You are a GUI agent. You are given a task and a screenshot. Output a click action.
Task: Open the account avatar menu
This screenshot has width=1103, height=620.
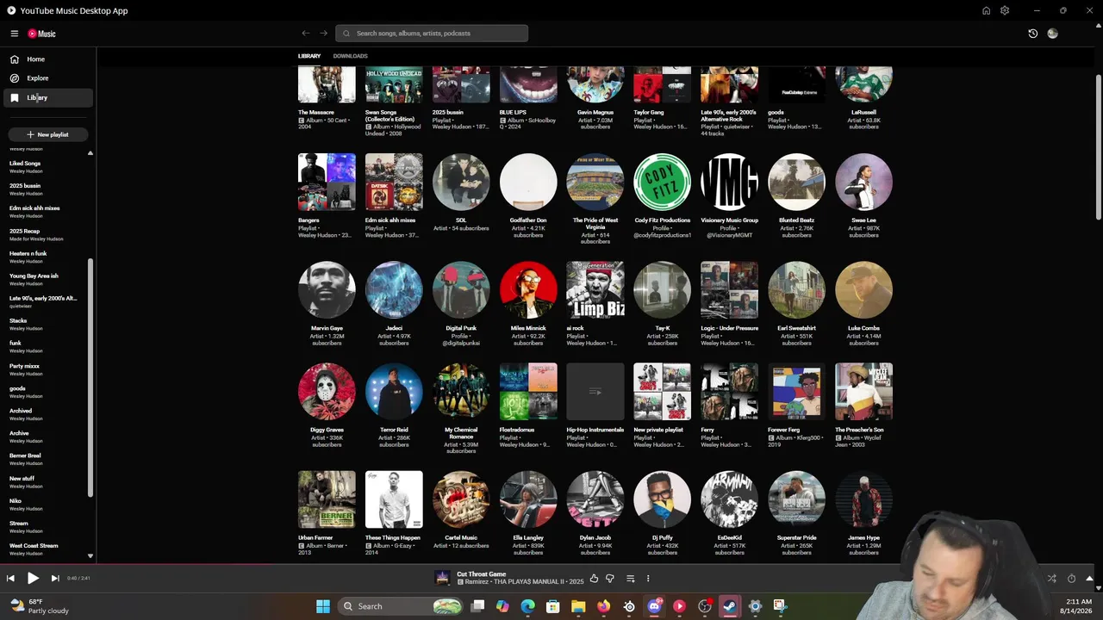(1052, 34)
